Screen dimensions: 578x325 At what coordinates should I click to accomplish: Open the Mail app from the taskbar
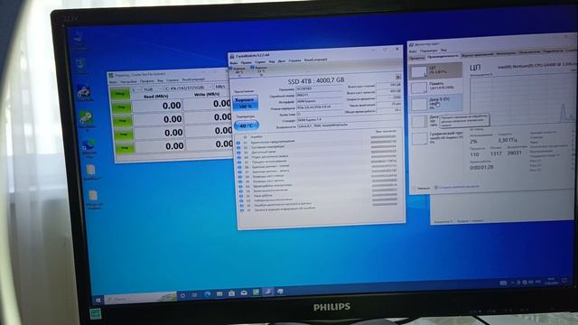[244, 292]
